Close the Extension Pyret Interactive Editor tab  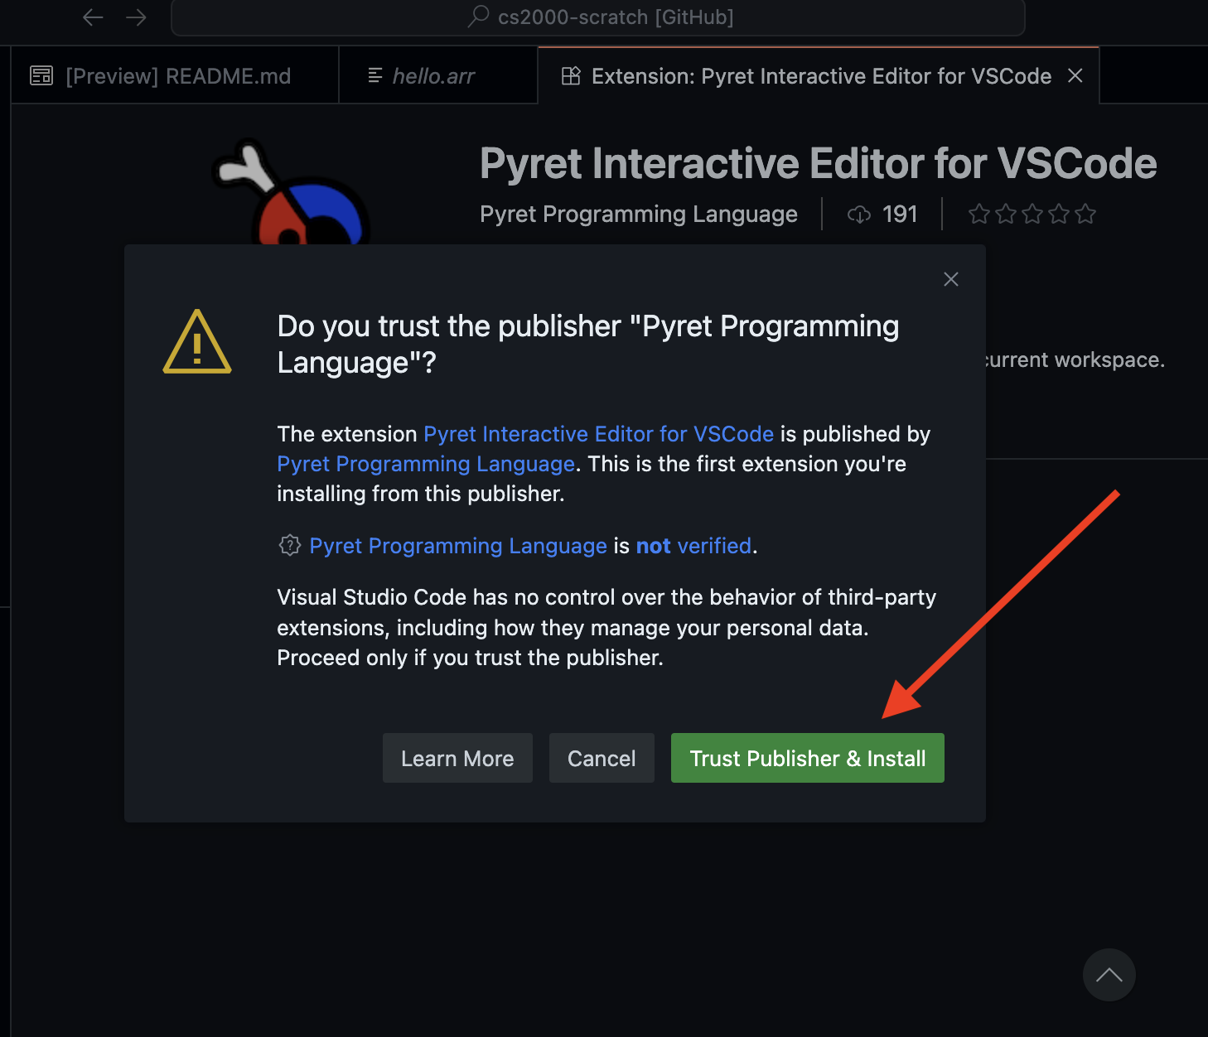(1075, 75)
